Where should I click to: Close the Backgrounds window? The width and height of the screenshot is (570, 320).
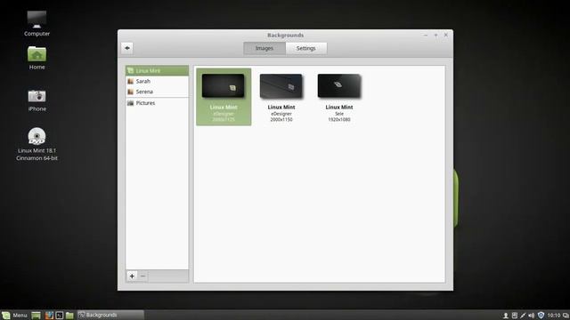(446, 36)
